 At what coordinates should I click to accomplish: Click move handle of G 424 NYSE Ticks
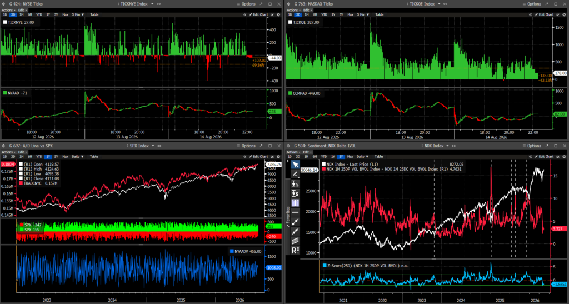(4, 4)
